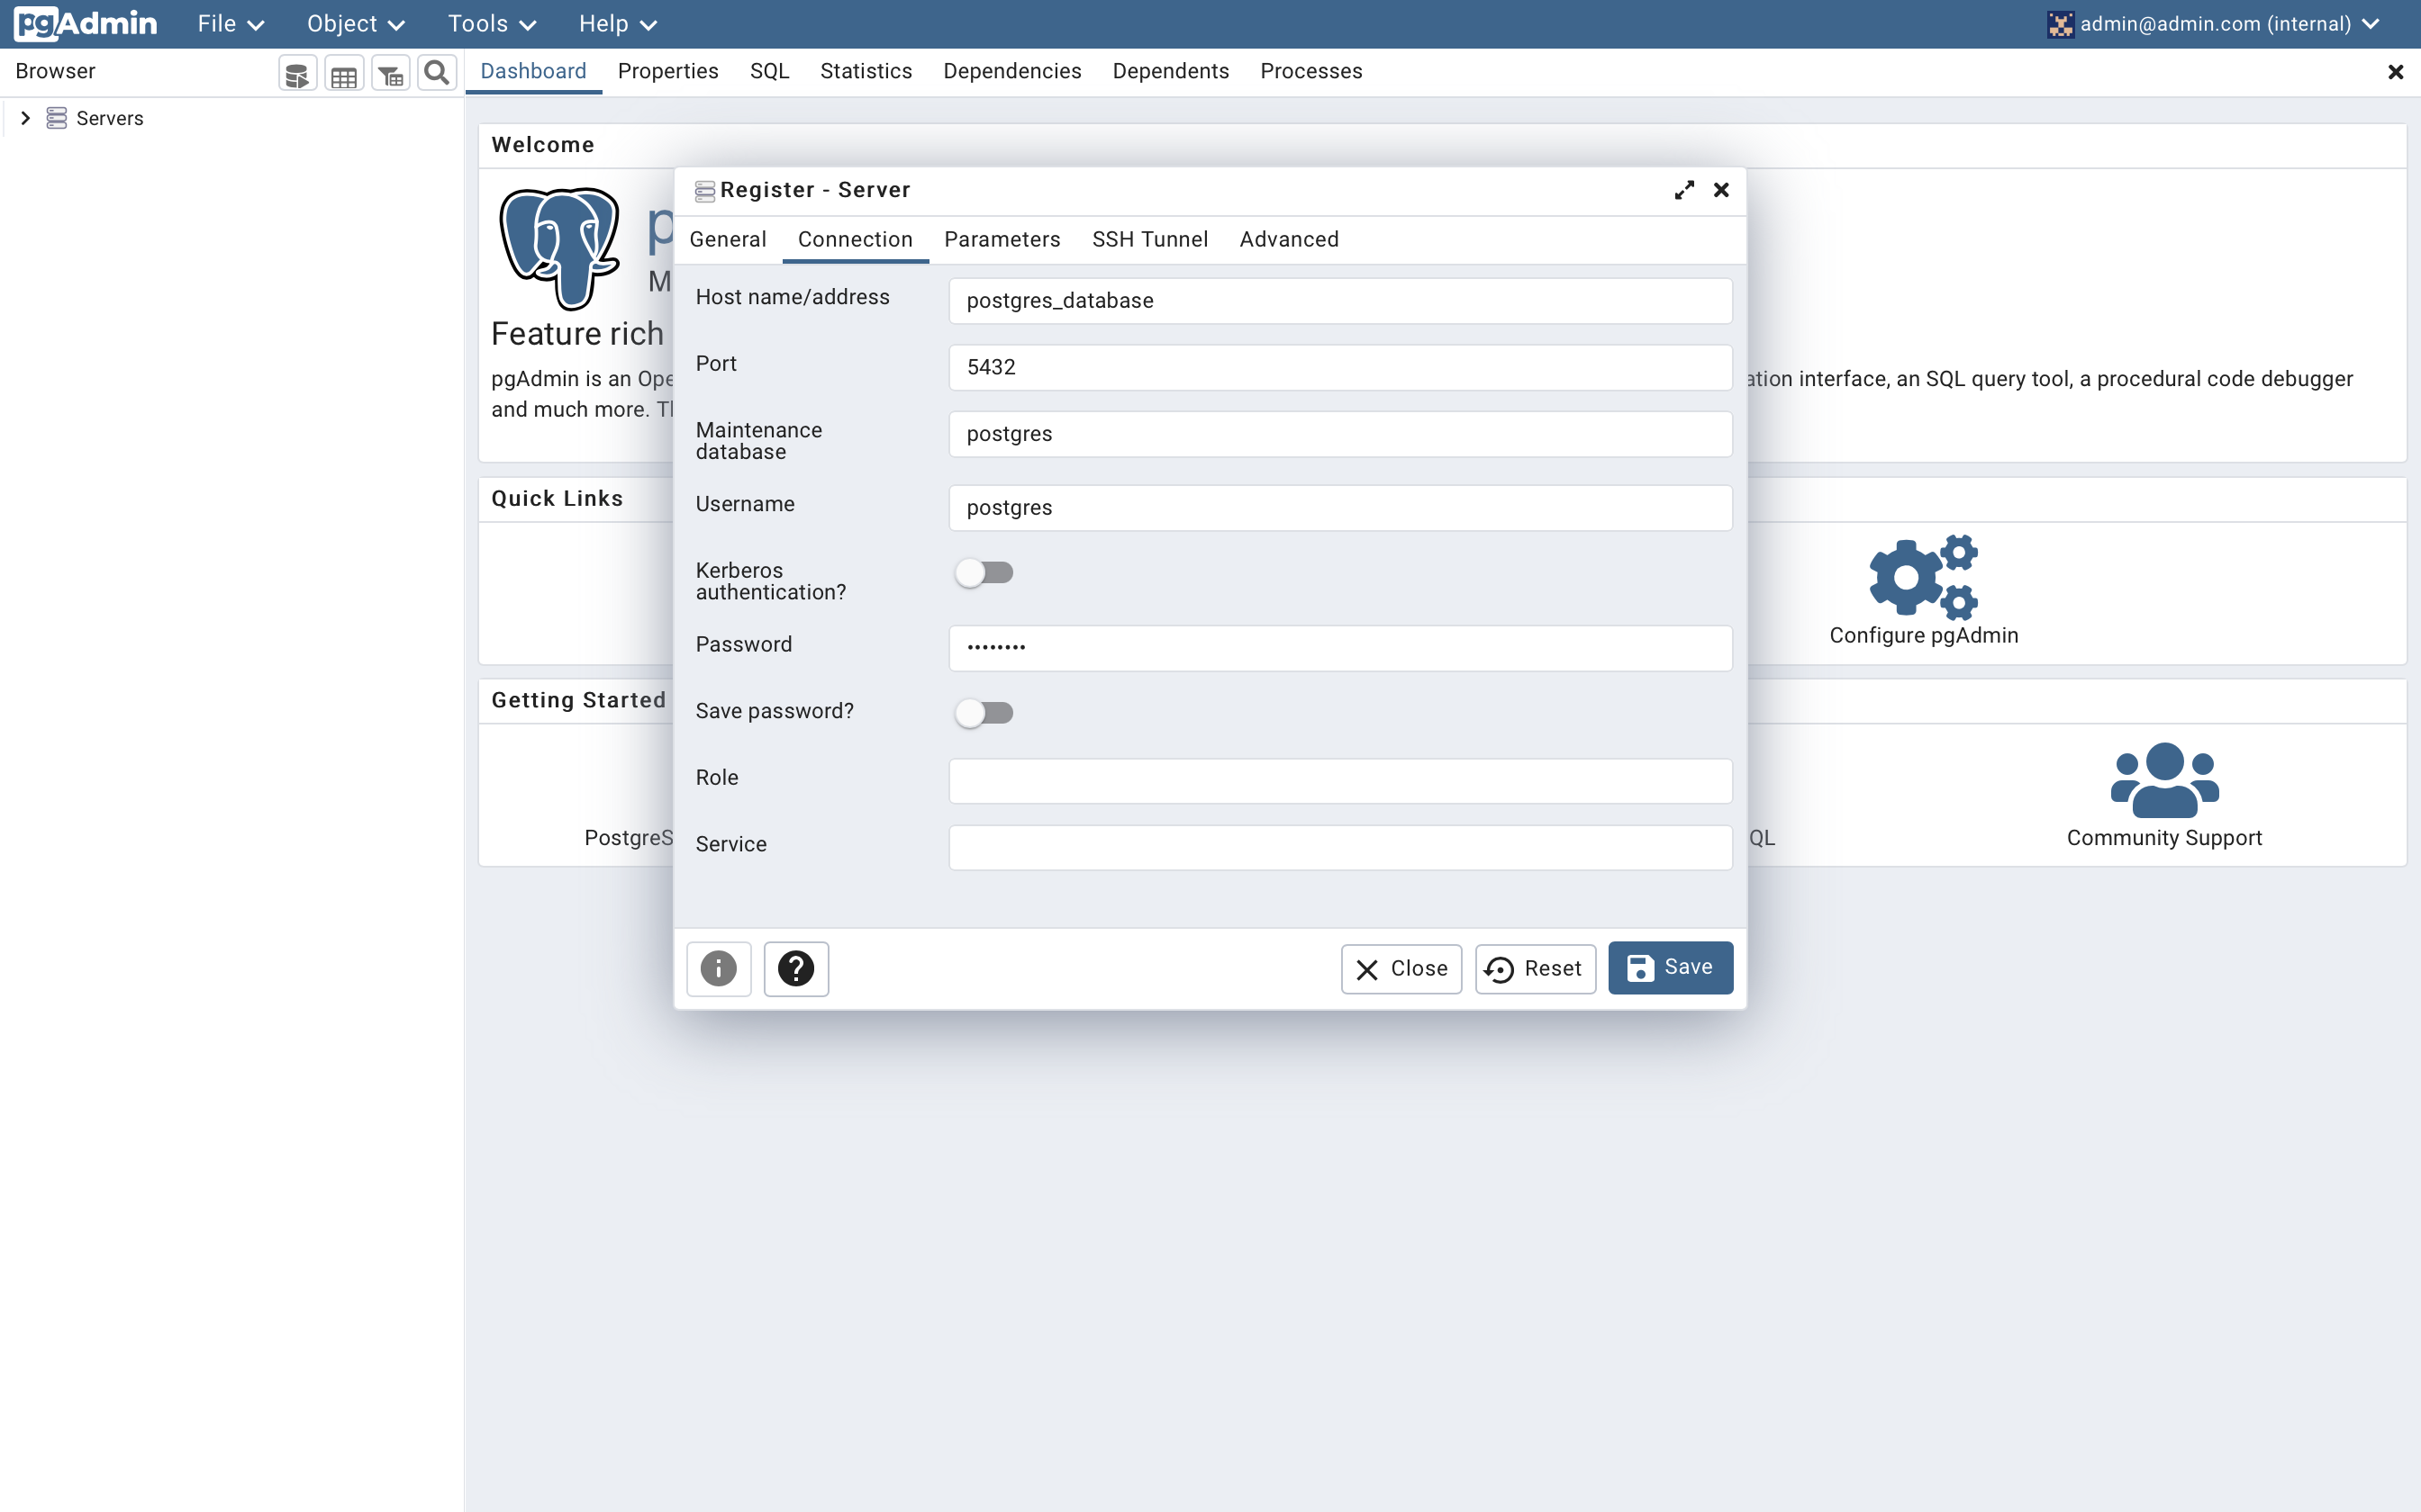Click the Search Objects magnifier icon
Viewport: 2421px width, 1512px height.
(x=436, y=73)
